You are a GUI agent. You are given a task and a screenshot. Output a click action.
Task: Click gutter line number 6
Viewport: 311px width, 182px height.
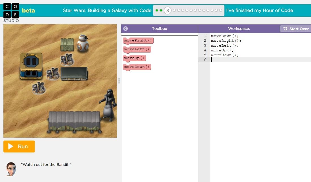205,60
